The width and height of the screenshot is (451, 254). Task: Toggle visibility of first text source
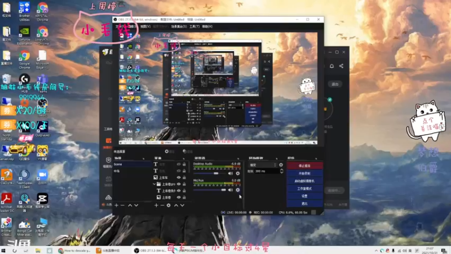tap(179, 164)
